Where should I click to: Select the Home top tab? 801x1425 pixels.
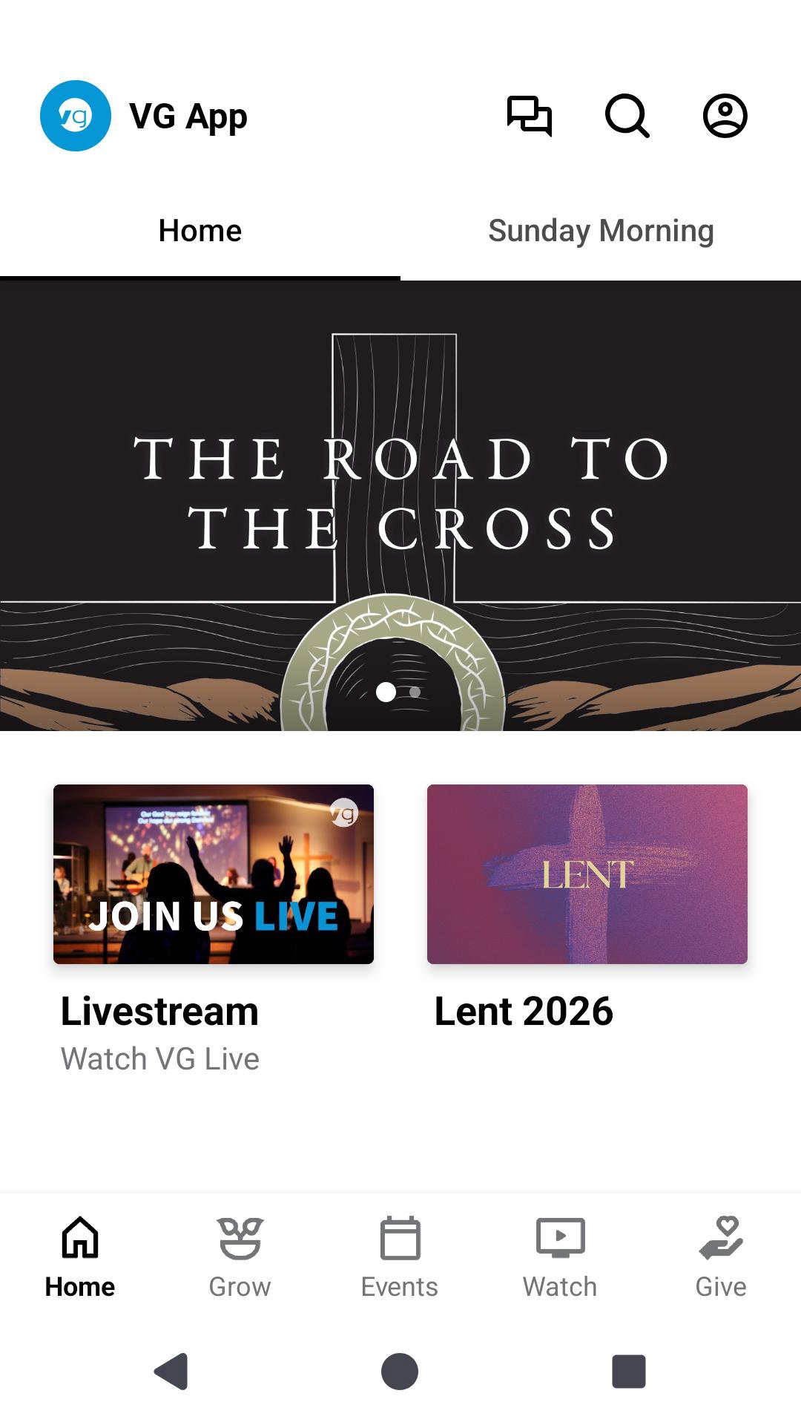200,231
